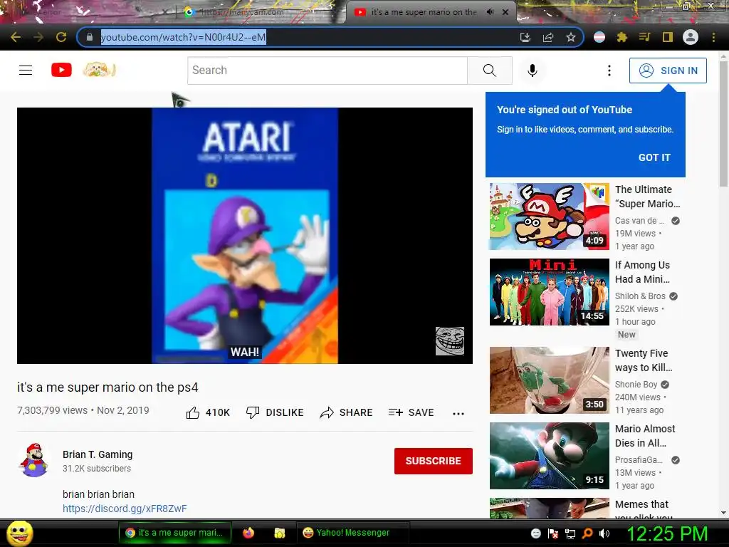Image resolution: width=729 pixels, height=547 pixels.
Task: View site information via the padlock icon
Action: point(90,37)
